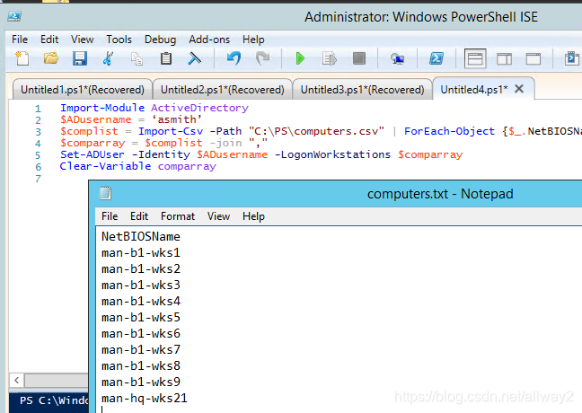Clear the console pane using the toolbar icon
Viewport: 582px width, 413px height.
[194, 58]
